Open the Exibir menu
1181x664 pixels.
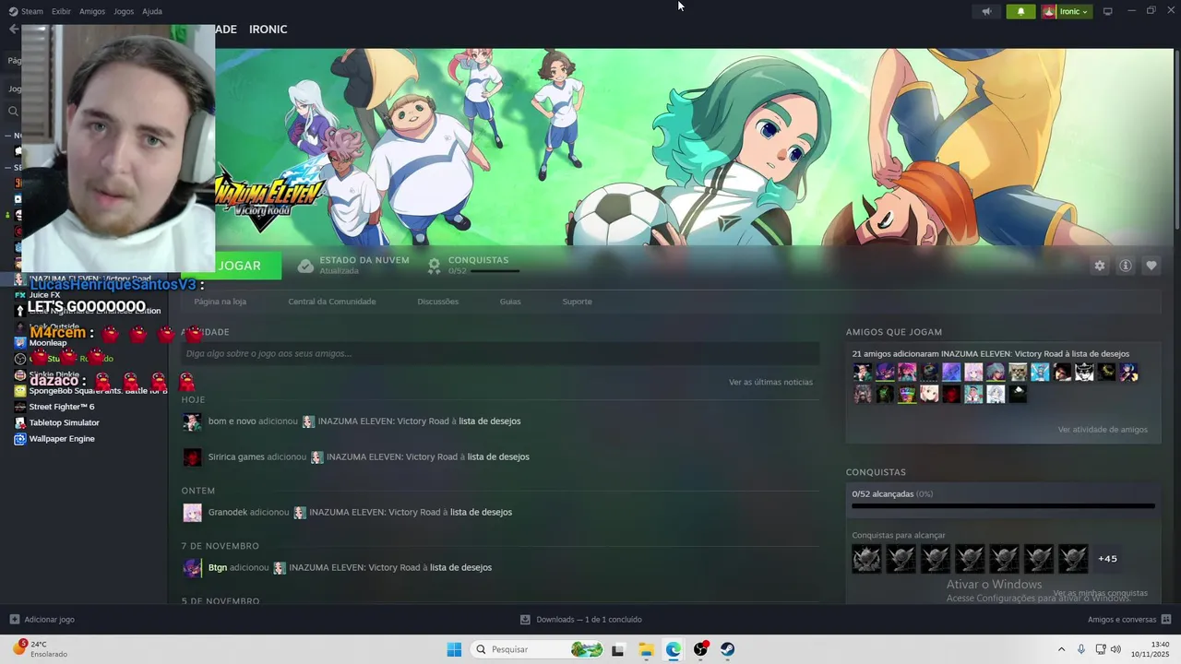[x=61, y=11]
